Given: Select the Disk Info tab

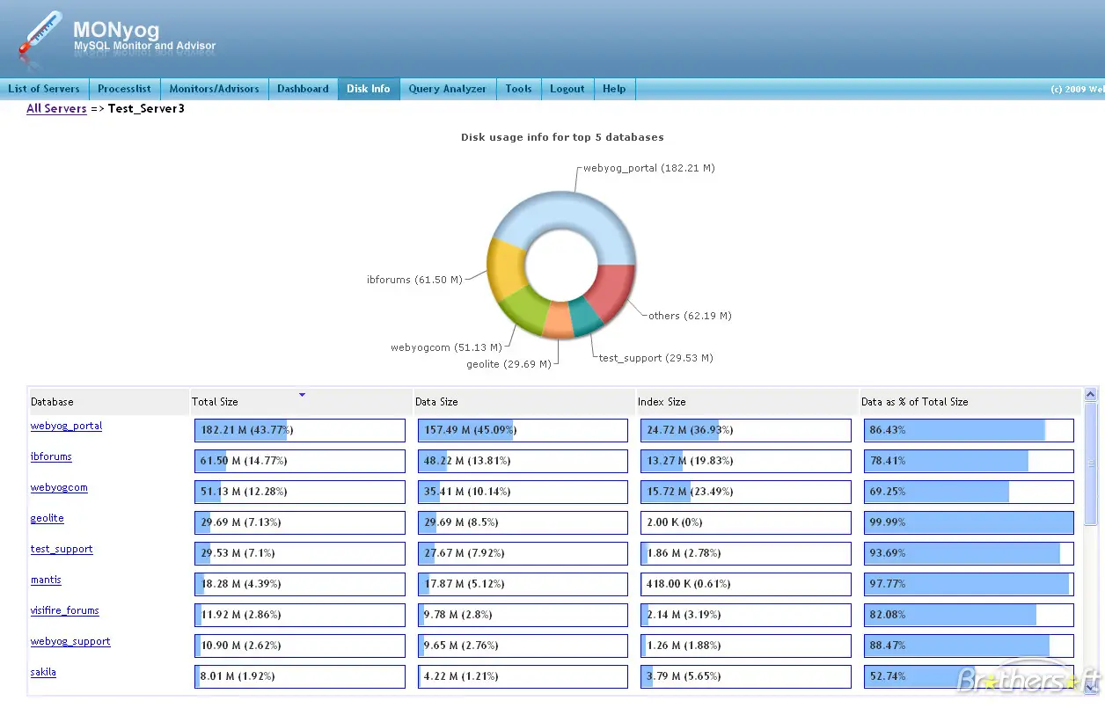Looking at the screenshot, I should click(369, 89).
